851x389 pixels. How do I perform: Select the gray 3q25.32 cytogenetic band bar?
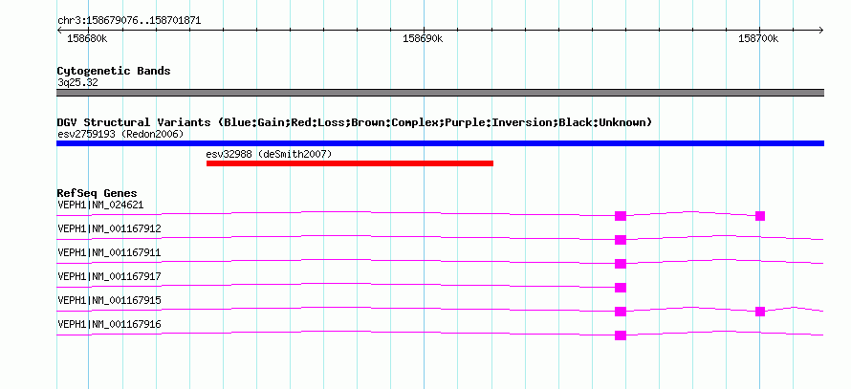click(440, 93)
